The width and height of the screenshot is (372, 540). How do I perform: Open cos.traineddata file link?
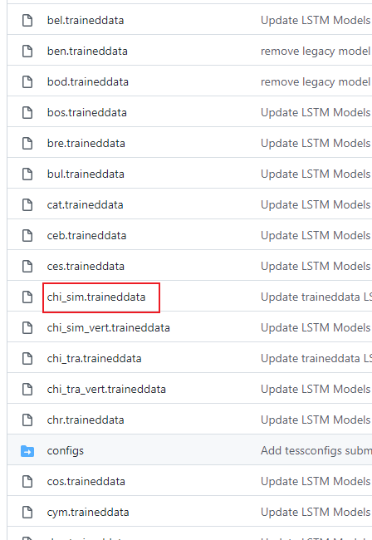point(86,482)
